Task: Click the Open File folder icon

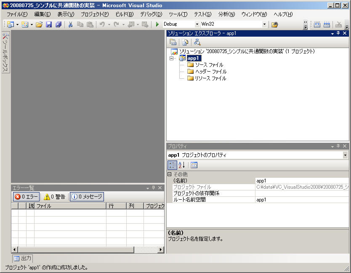Action: (39, 24)
